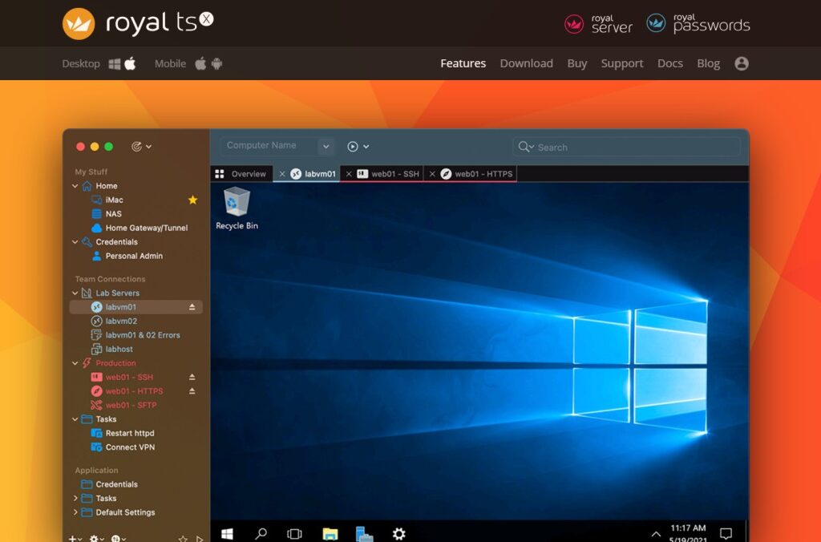
Task: Open the dropdown arrow beside the connect button
Action: pyautogui.click(x=366, y=147)
